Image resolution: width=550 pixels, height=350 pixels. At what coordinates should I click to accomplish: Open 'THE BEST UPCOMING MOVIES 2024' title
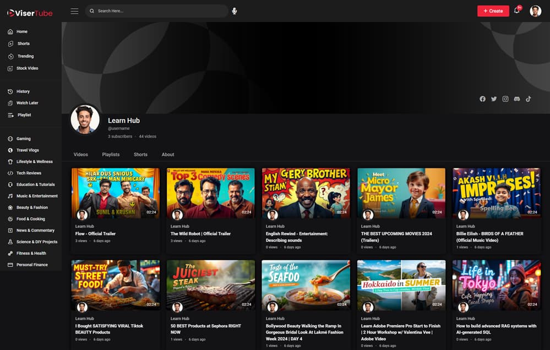click(x=396, y=237)
